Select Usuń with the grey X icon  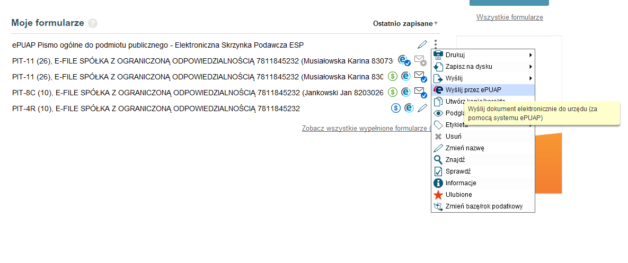(483, 137)
